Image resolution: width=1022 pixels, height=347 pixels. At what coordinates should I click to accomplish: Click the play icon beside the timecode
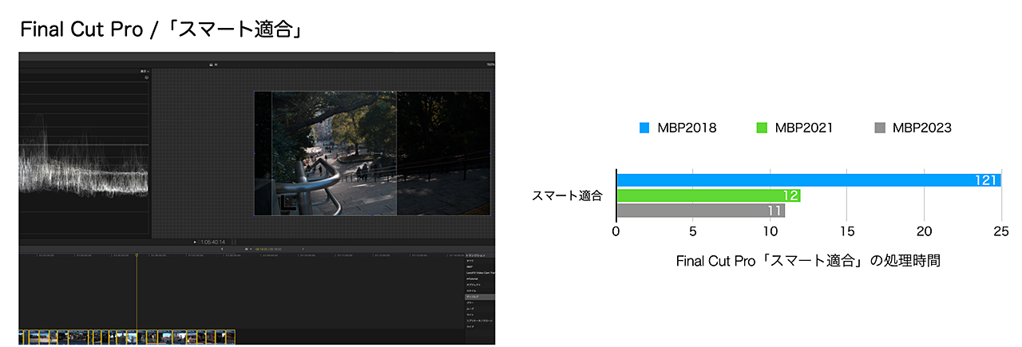pos(194,242)
